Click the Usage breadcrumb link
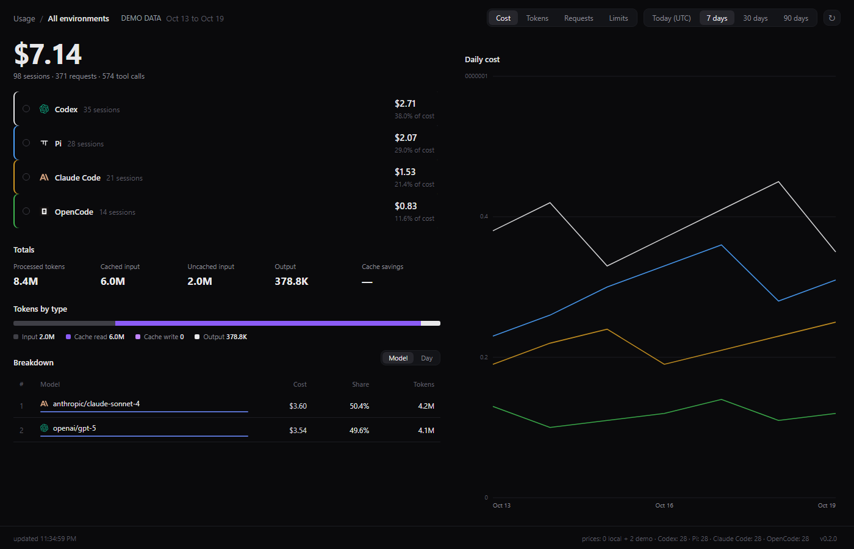The image size is (854, 549). coord(24,19)
